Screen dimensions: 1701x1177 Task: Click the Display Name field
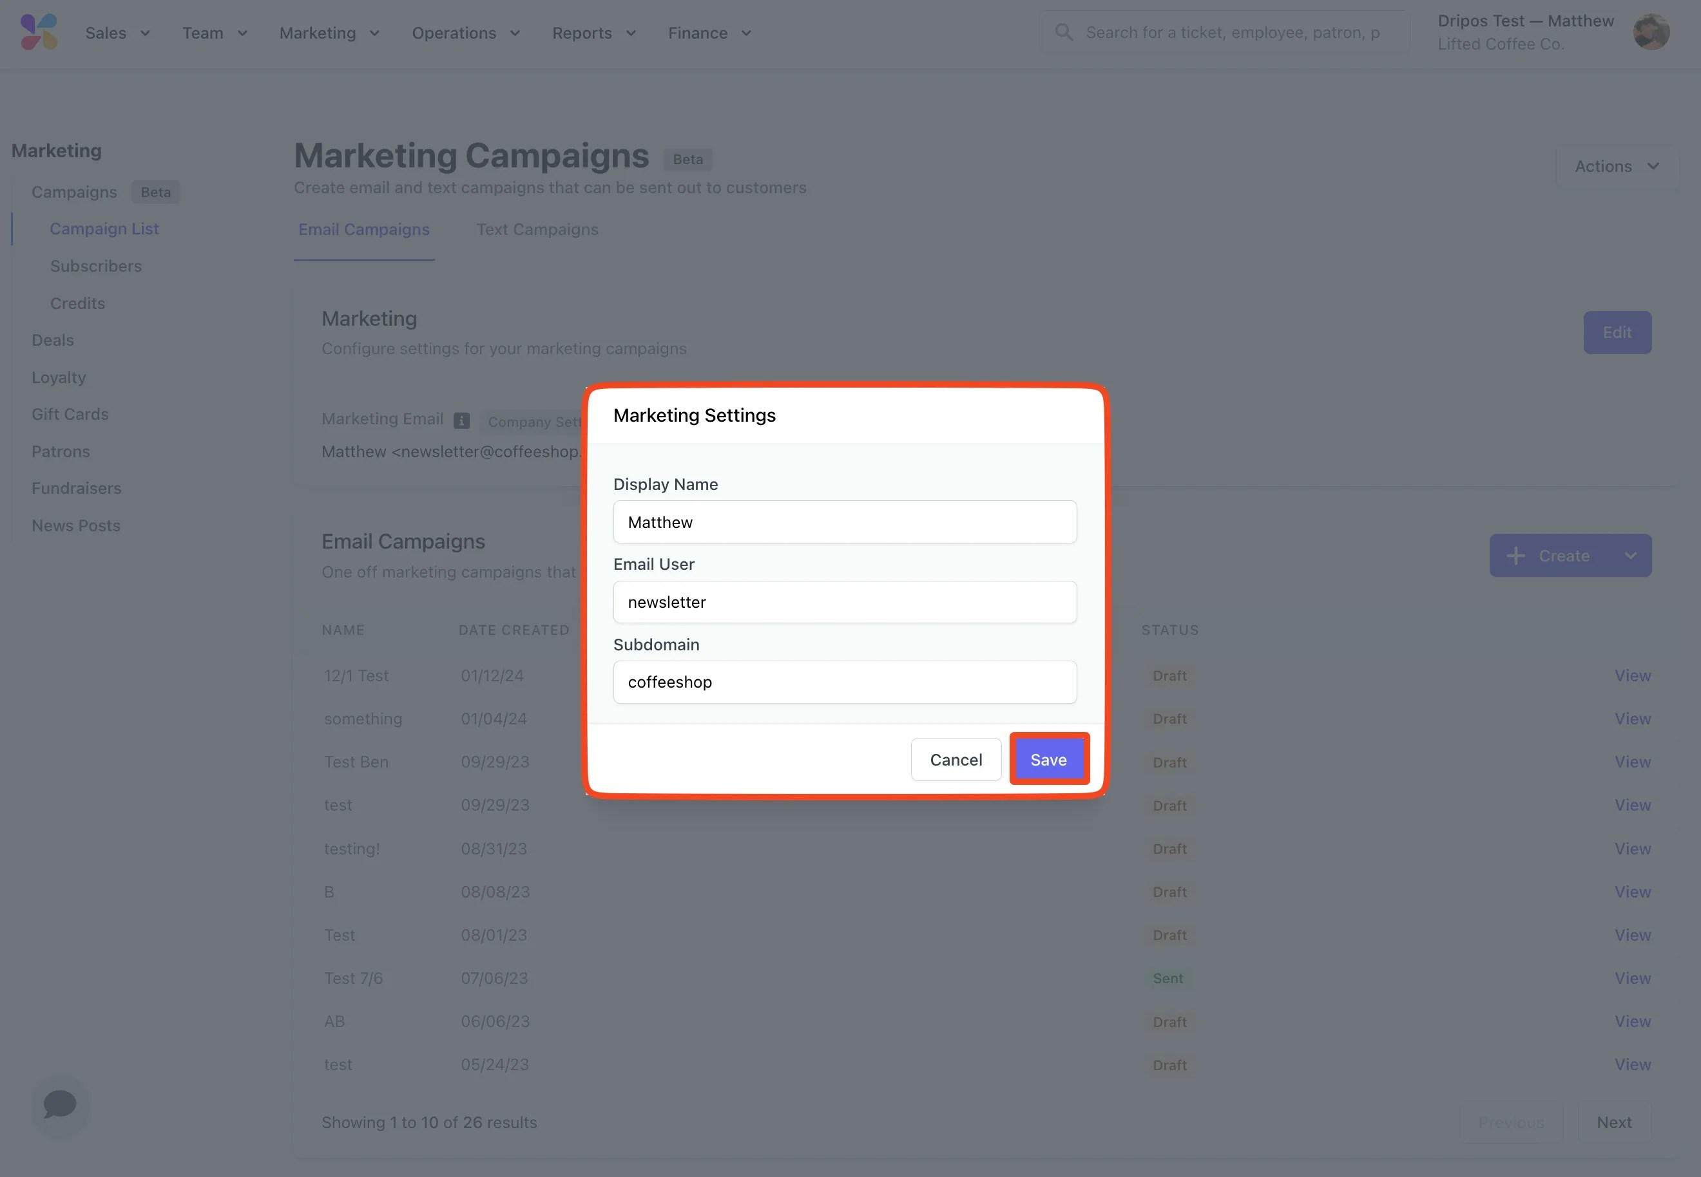click(844, 522)
